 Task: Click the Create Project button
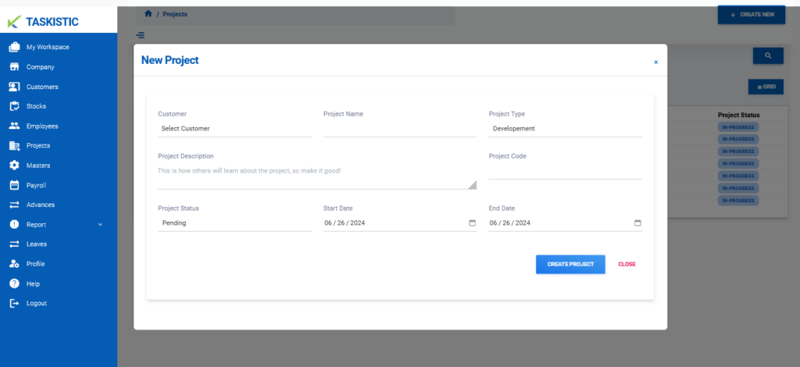pyautogui.click(x=570, y=265)
